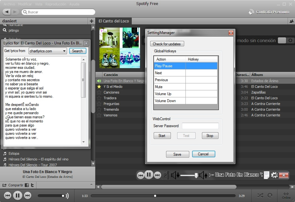
Task: Star the song Tremendo
Action: [x=99, y=109]
